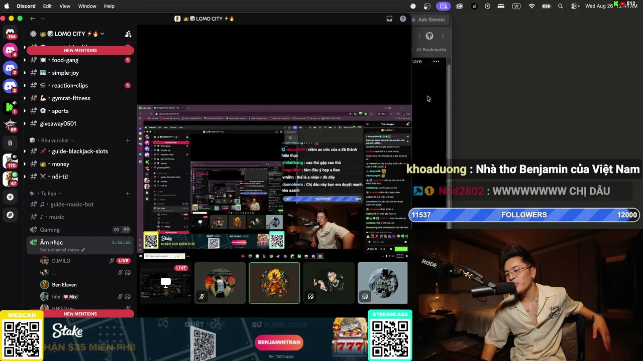Join the Gaming voice channel
This screenshot has width=643, height=361.
pos(80,230)
